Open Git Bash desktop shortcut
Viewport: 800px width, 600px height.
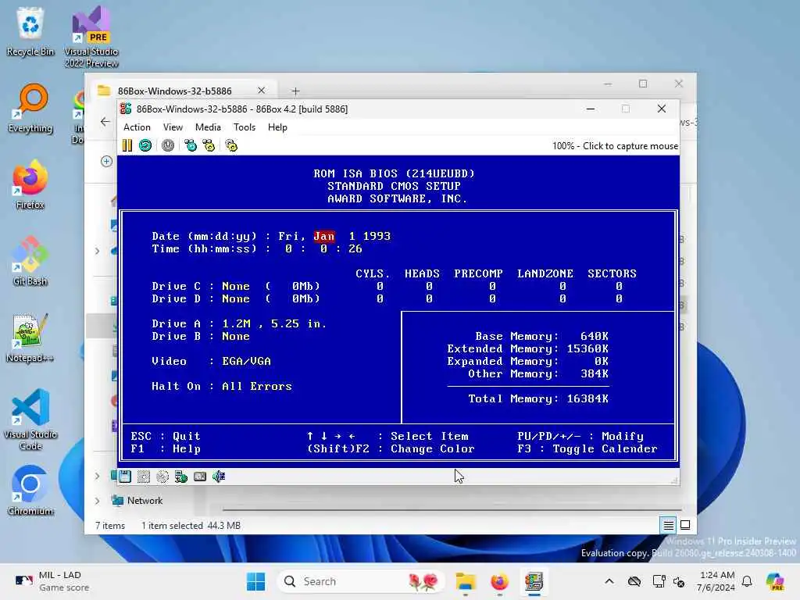(x=30, y=261)
